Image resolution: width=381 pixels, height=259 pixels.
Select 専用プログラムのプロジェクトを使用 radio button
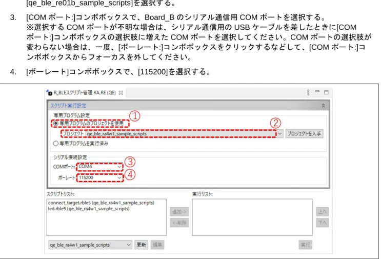point(56,124)
